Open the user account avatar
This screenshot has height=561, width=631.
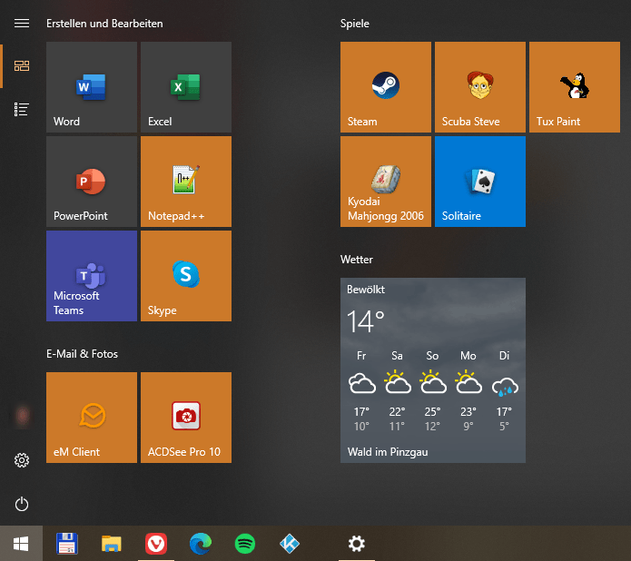pos(22,416)
